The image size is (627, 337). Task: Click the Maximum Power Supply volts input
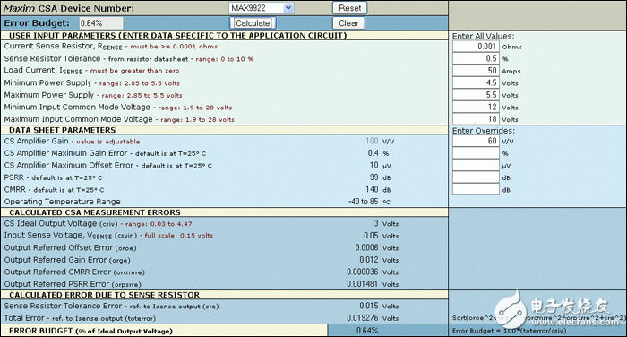(x=476, y=95)
